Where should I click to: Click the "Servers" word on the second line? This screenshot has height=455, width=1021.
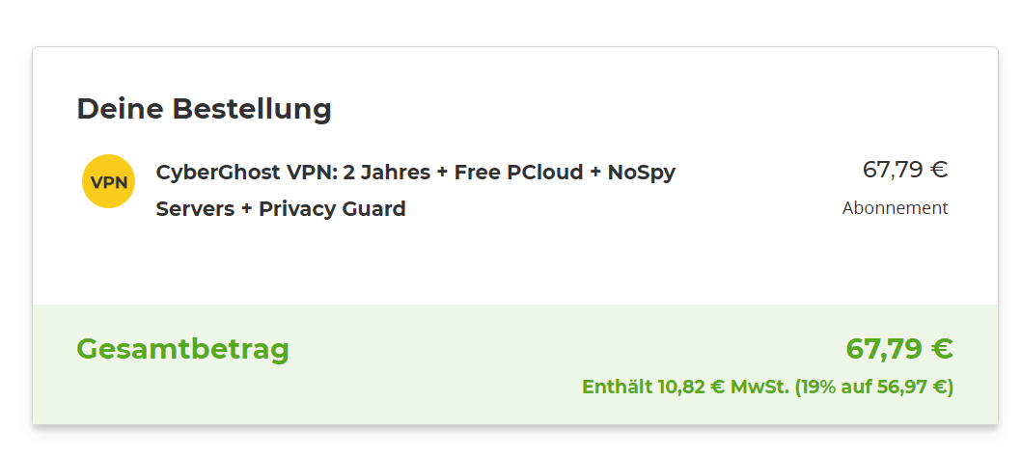[196, 208]
